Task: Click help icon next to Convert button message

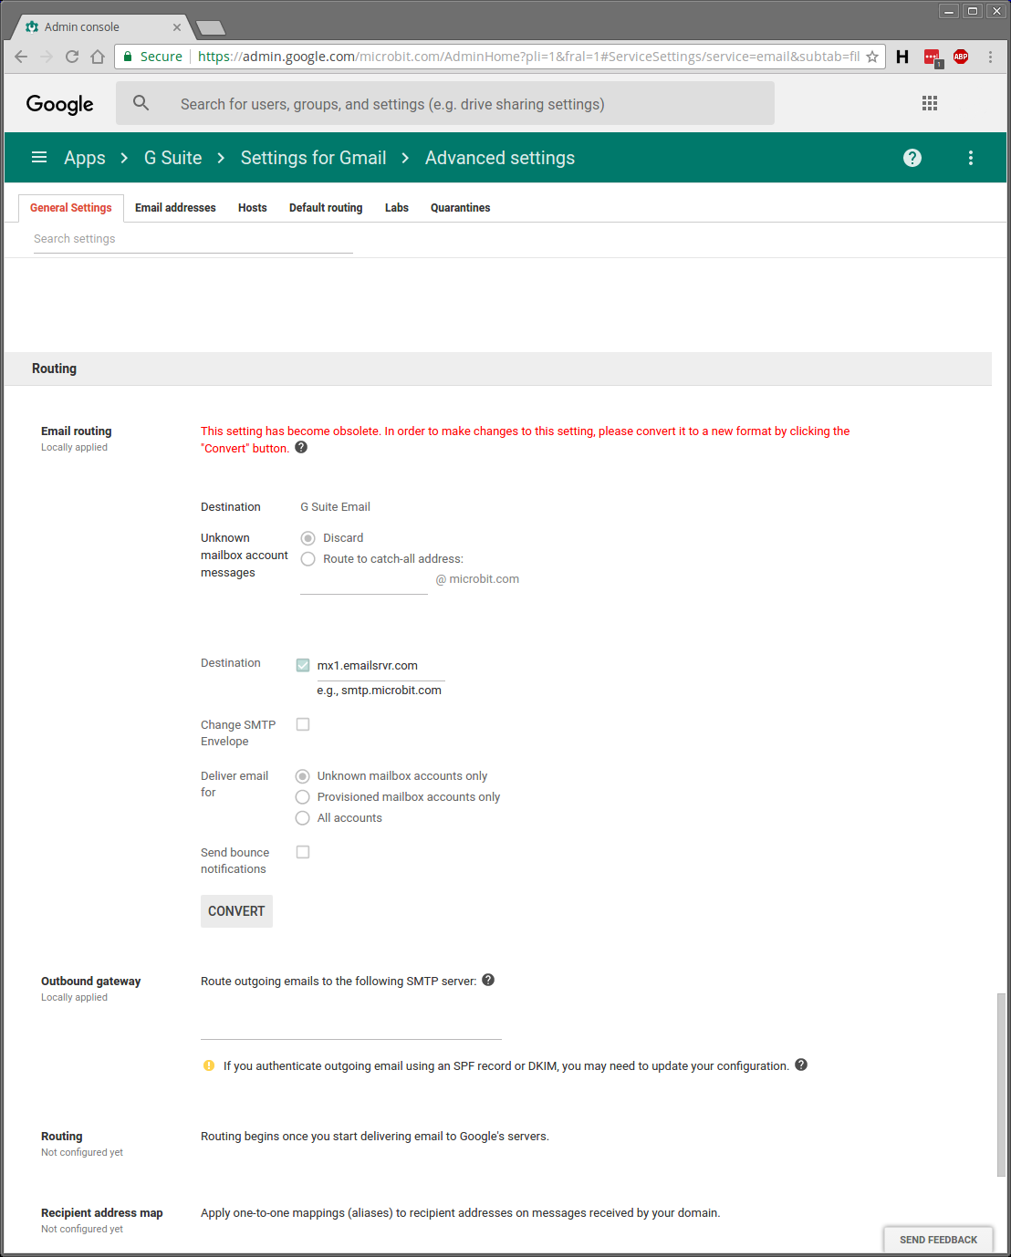Action: coord(301,448)
